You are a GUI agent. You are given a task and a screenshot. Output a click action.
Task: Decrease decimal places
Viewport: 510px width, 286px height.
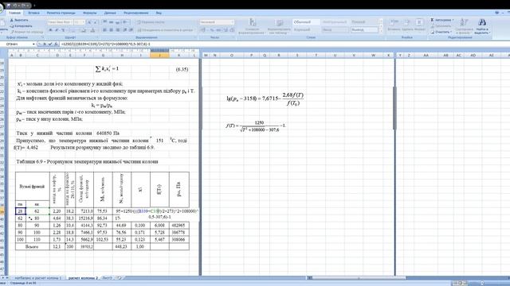coord(232,30)
